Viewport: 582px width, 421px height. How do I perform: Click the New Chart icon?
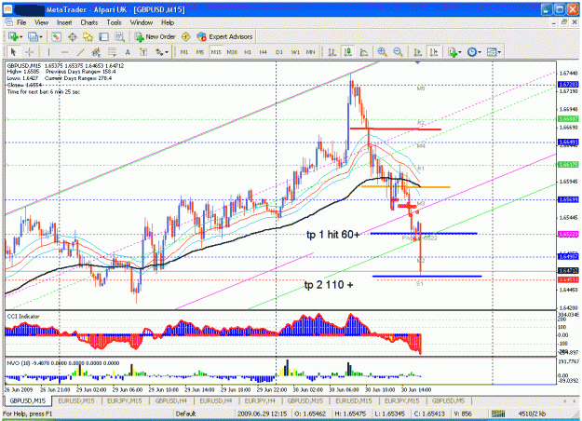13,36
